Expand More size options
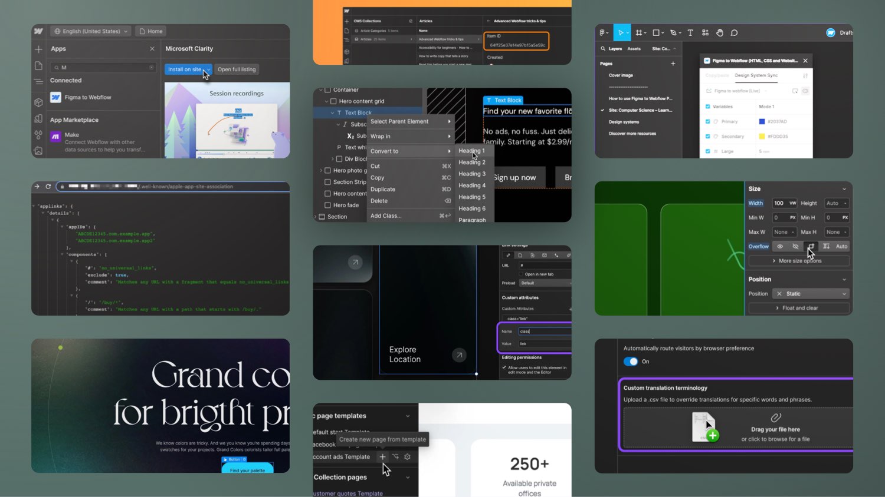885x497 pixels. tap(799, 261)
